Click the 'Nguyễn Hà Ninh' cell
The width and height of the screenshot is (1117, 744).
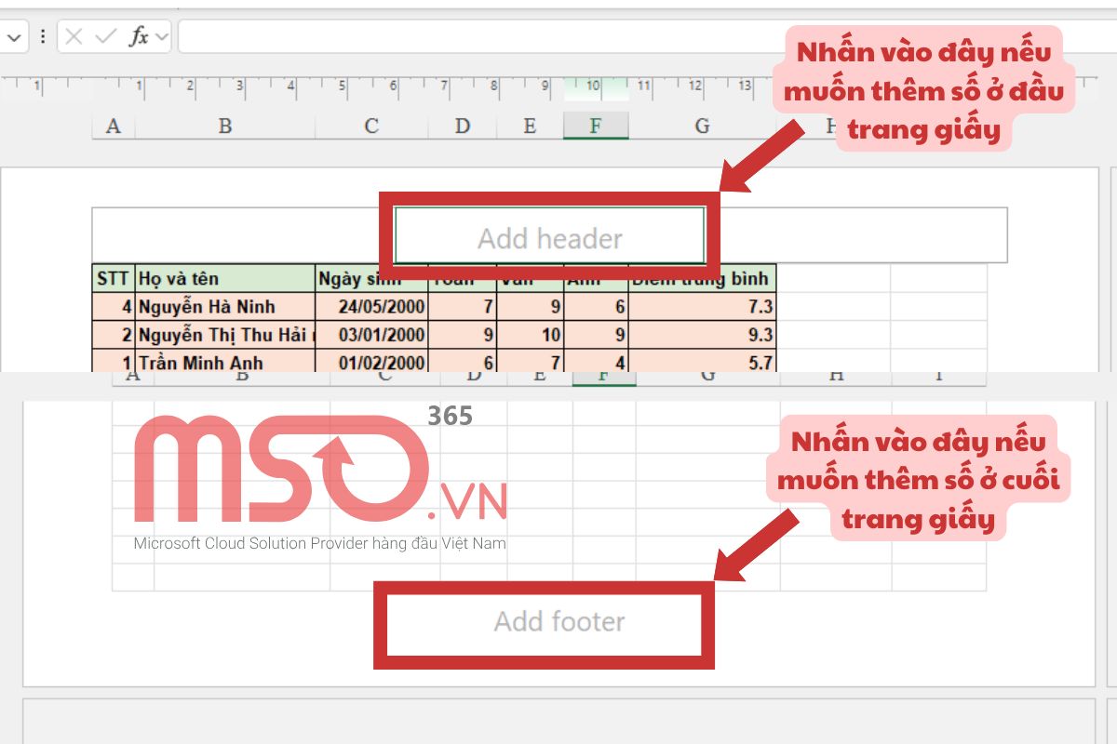click(225, 307)
